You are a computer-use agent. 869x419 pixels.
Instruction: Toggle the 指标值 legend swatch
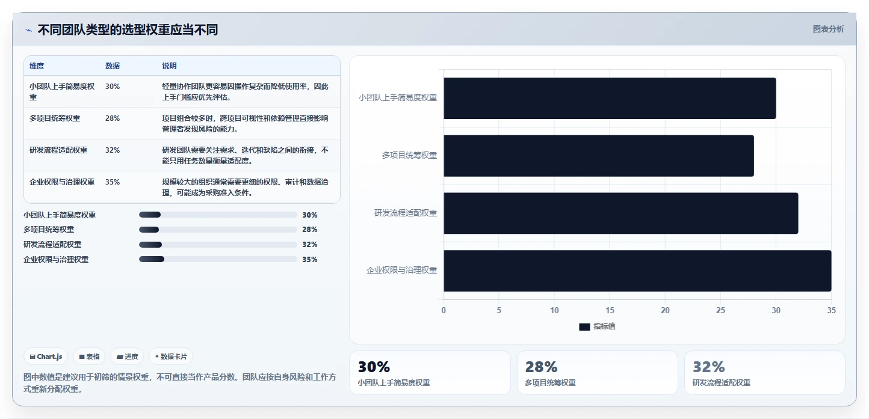[584, 326]
